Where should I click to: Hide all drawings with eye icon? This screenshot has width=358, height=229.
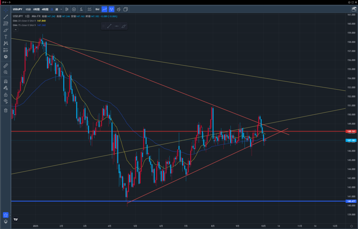click(x=6, y=101)
